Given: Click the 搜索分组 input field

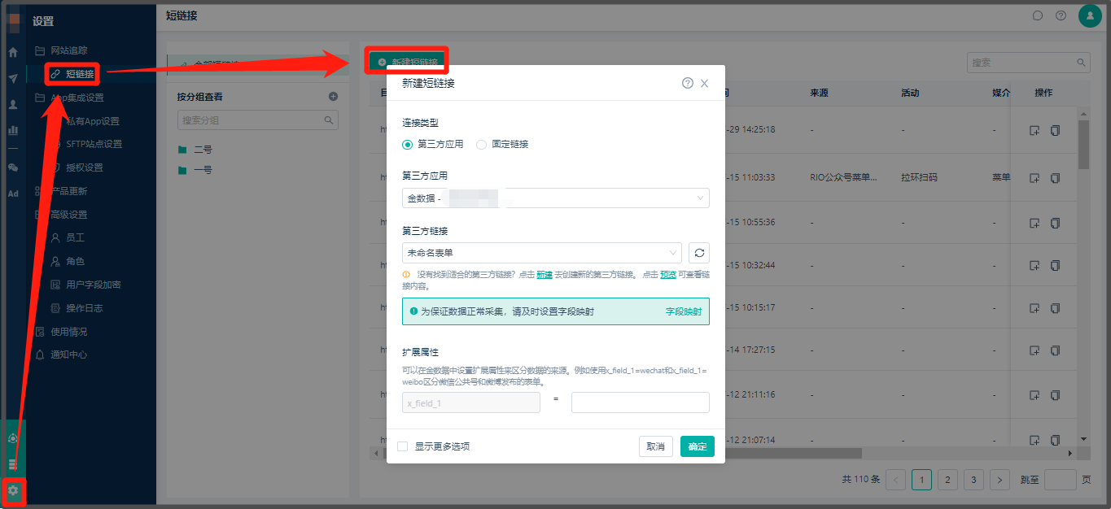Looking at the screenshot, I should (x=257, y=120).
